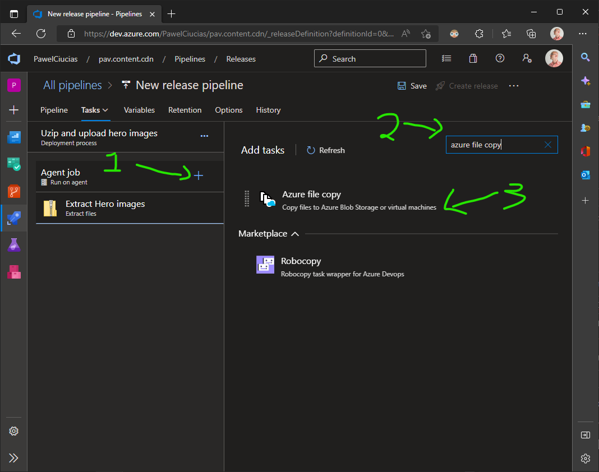Open the Work items checkmark sidebar icon
Viewport: 599px width, 472px height.
point(14,164)
